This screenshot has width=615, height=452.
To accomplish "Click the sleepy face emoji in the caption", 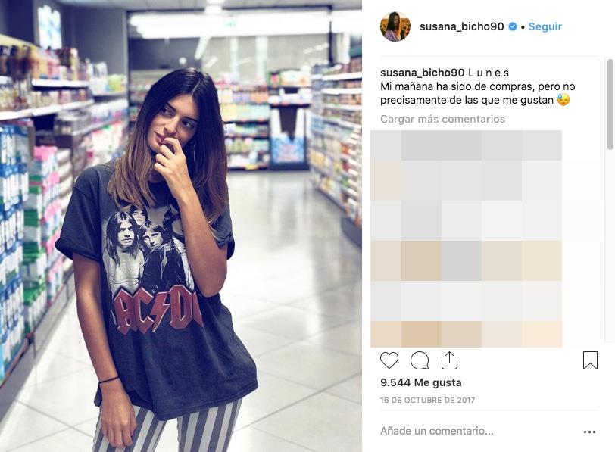I will pyautogui.click(x=563, y=100).
